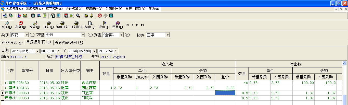Click the 109.20 amount cell

pos(303,83)
